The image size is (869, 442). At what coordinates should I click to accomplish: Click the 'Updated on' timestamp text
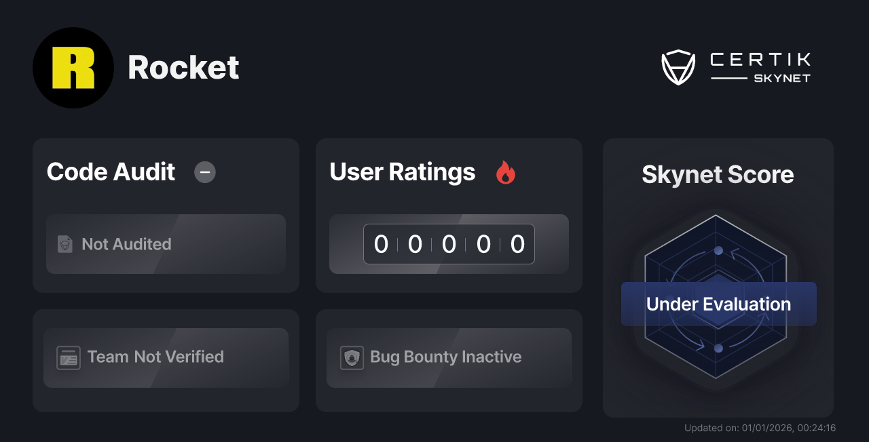[760, 428]
